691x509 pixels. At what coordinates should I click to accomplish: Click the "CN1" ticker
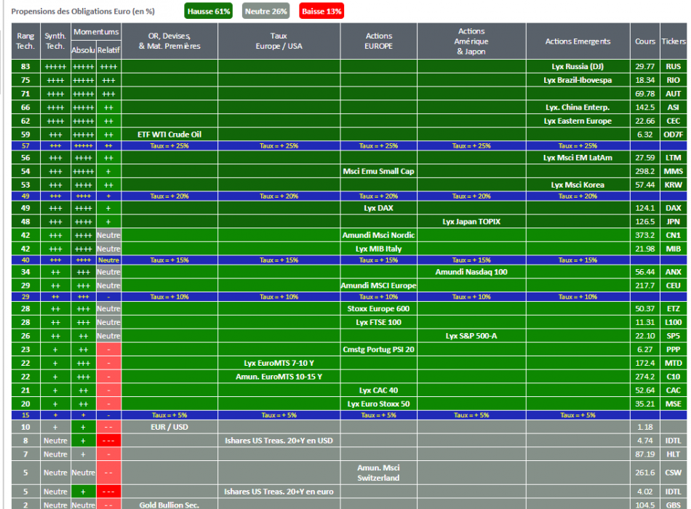coord(674,236)
